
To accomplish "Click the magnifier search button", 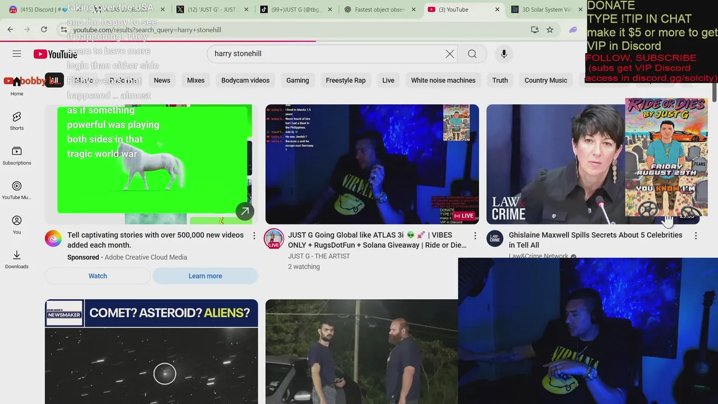I will coord(472,54).
